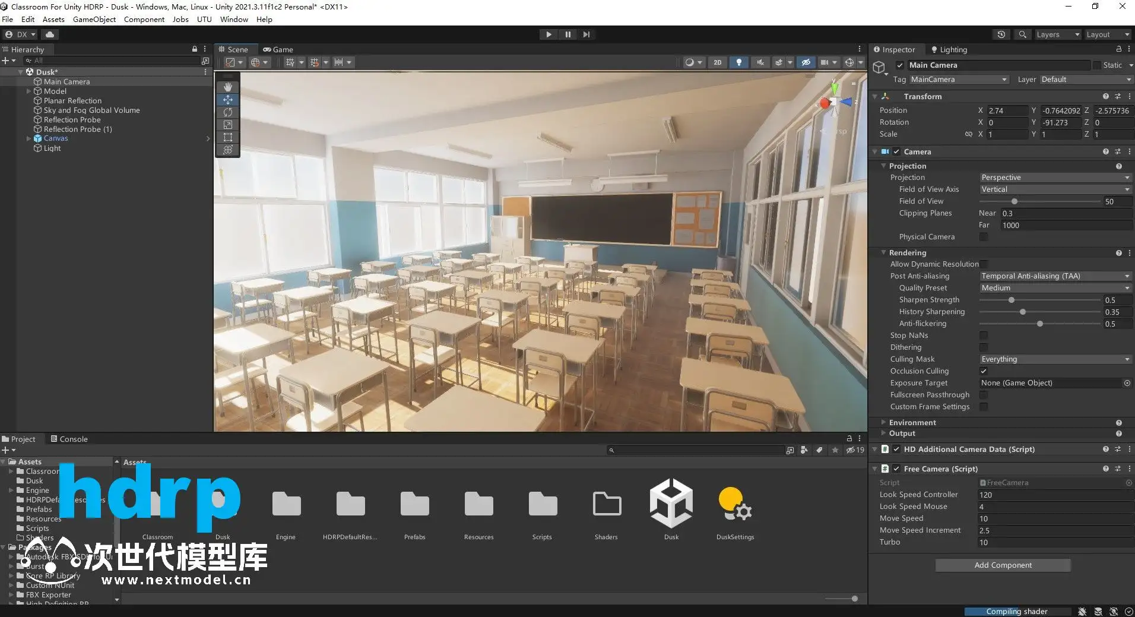Expand the Model object in Hierarchy
The image size is (1135, 617).
click(x=28, y=91)
